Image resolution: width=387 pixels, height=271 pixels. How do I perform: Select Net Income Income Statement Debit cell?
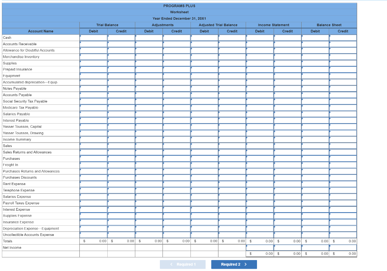pos(260,248)
